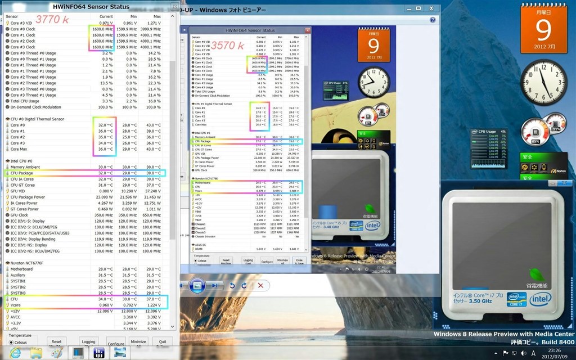Click the third Norton gadget toolbar icon

tap(544, 168)
